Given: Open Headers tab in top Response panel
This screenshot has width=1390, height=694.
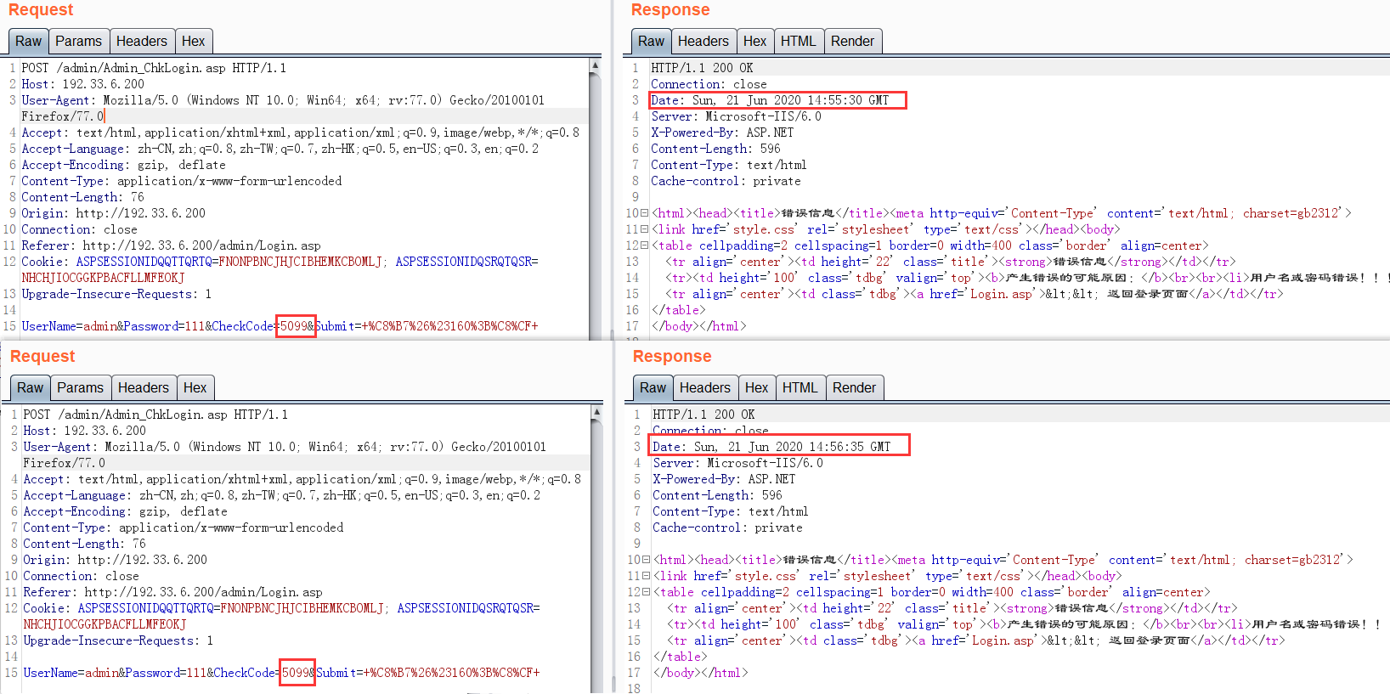Looking at the screenshot, I should pyautogui.click(x=703, y=41).
